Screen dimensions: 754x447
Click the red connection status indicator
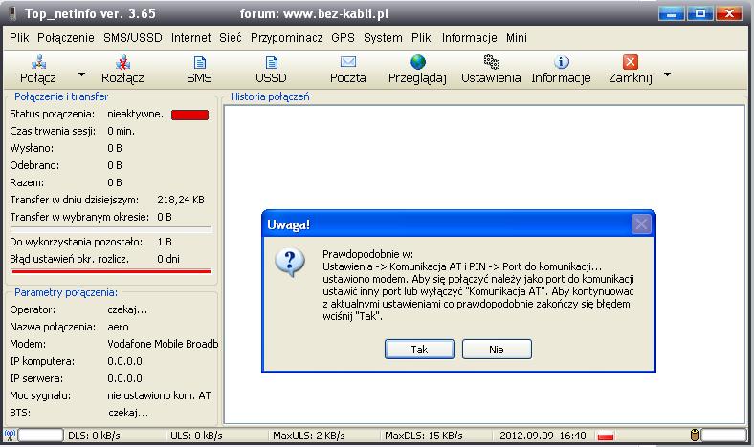189,115
